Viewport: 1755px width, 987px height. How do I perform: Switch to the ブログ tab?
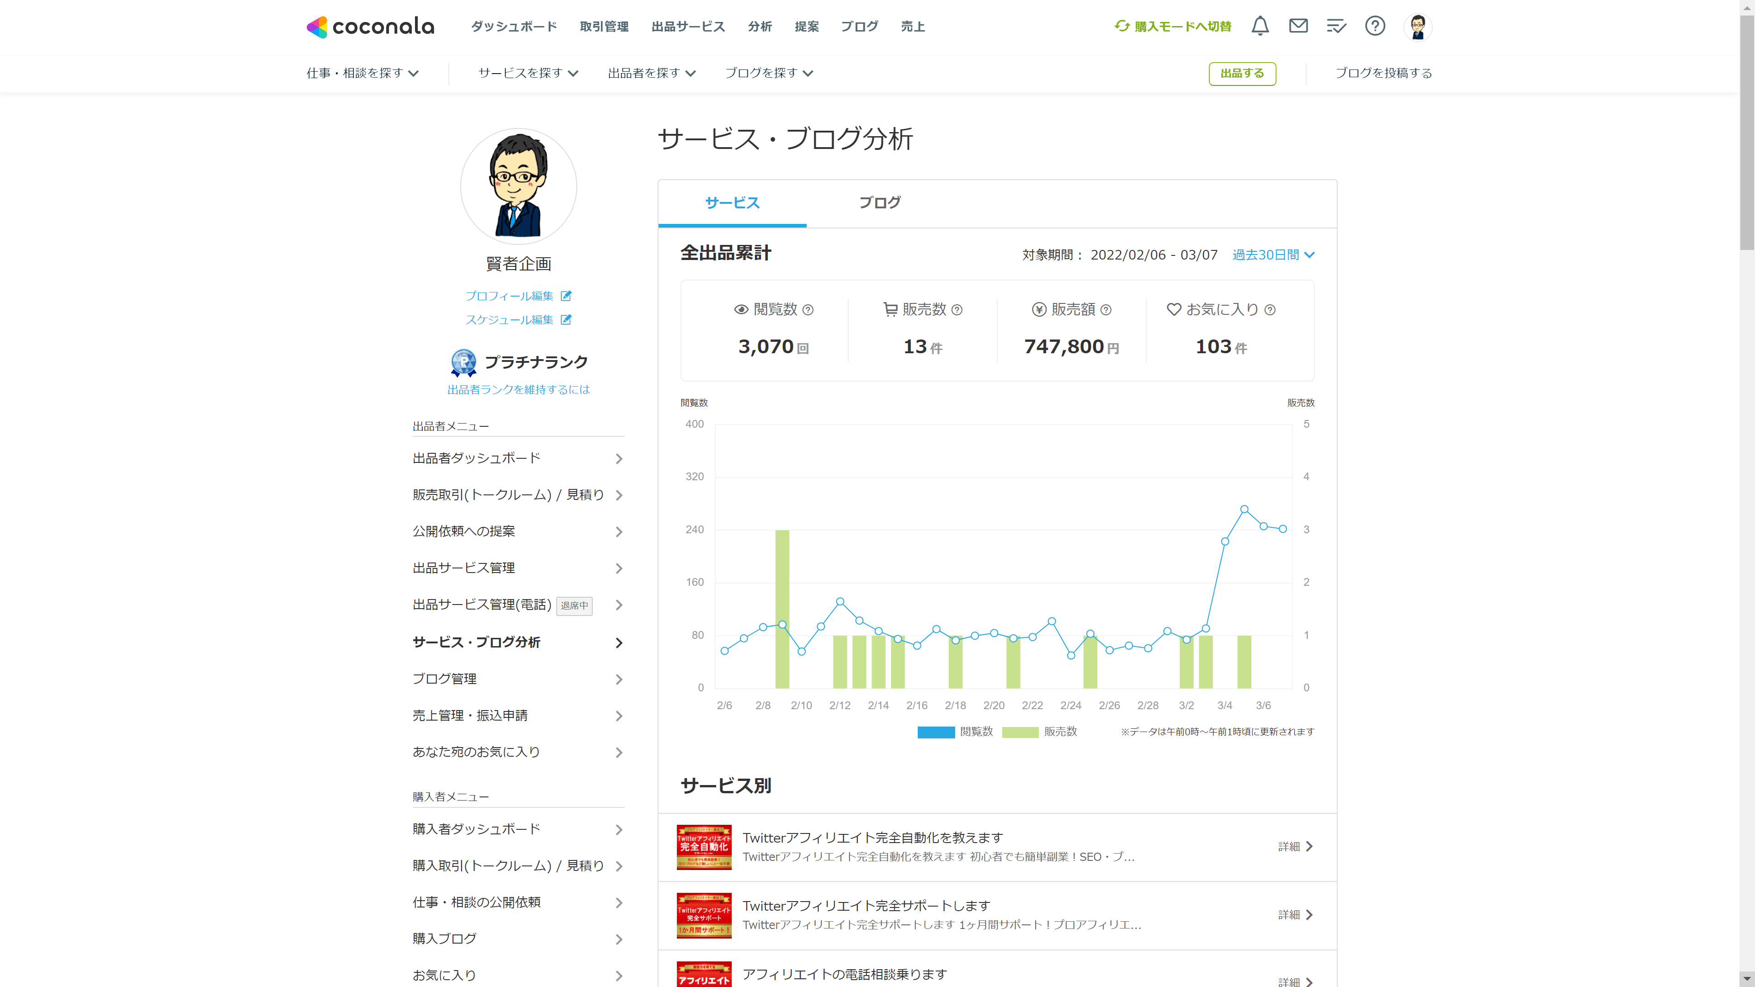click(x=879, y=203)
